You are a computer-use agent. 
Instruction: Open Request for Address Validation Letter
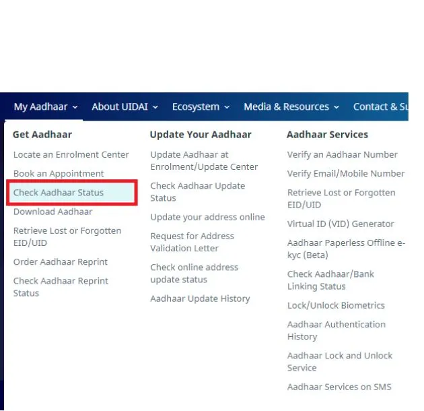point(192,242)
